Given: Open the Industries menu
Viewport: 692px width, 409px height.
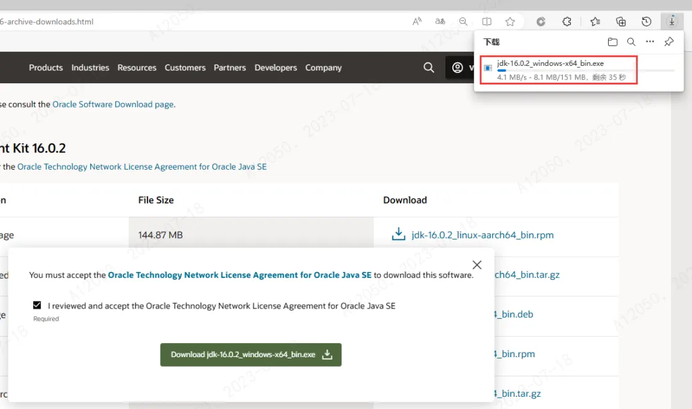Looking at the screenshot, I should (x=90, y=67).
